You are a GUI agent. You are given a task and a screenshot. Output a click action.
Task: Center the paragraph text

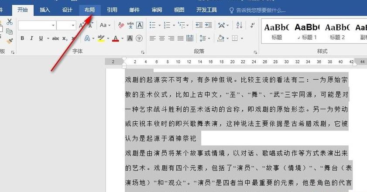pyautogui.click(x=162, y=38)
